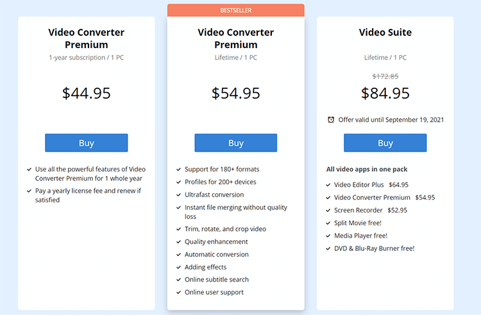Click the Quality enhancement feature text
Image resolution: width=481 pixels, height=315 pixels.
(216, 241)
